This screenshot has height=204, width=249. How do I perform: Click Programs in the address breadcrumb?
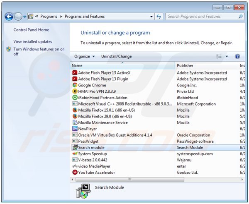(49, 17)
